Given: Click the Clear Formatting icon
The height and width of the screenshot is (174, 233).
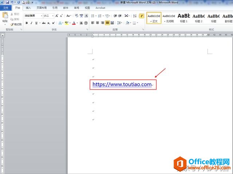Looking at the screenshot, I should coord(76,16).
